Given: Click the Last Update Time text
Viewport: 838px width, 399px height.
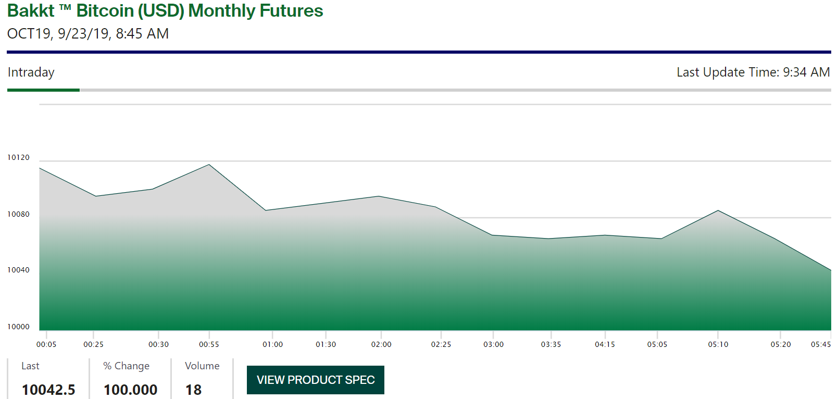Looking at the screenshot, I should pyautogui.click(x=753, y=72).
